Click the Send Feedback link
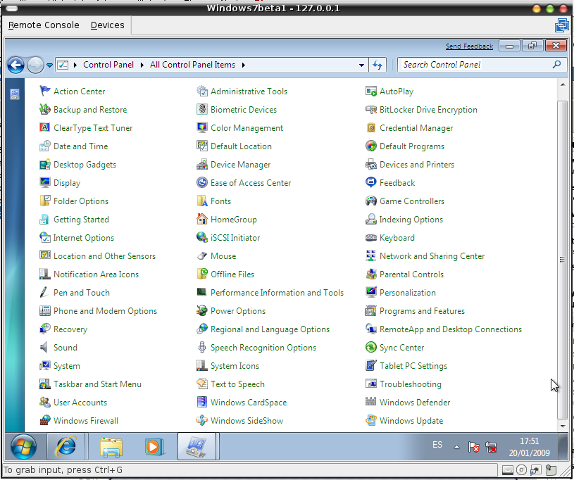574x480 pixels. click(469, 46)
